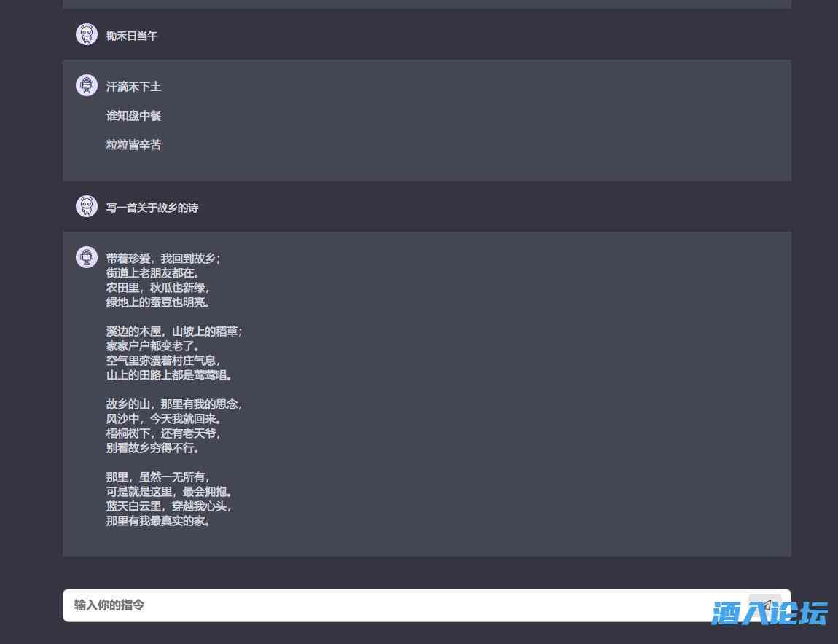Click poem line 溪边的木屋，山坡上的稻草
Screen dimensions: 838x644
tap(174, 331)
